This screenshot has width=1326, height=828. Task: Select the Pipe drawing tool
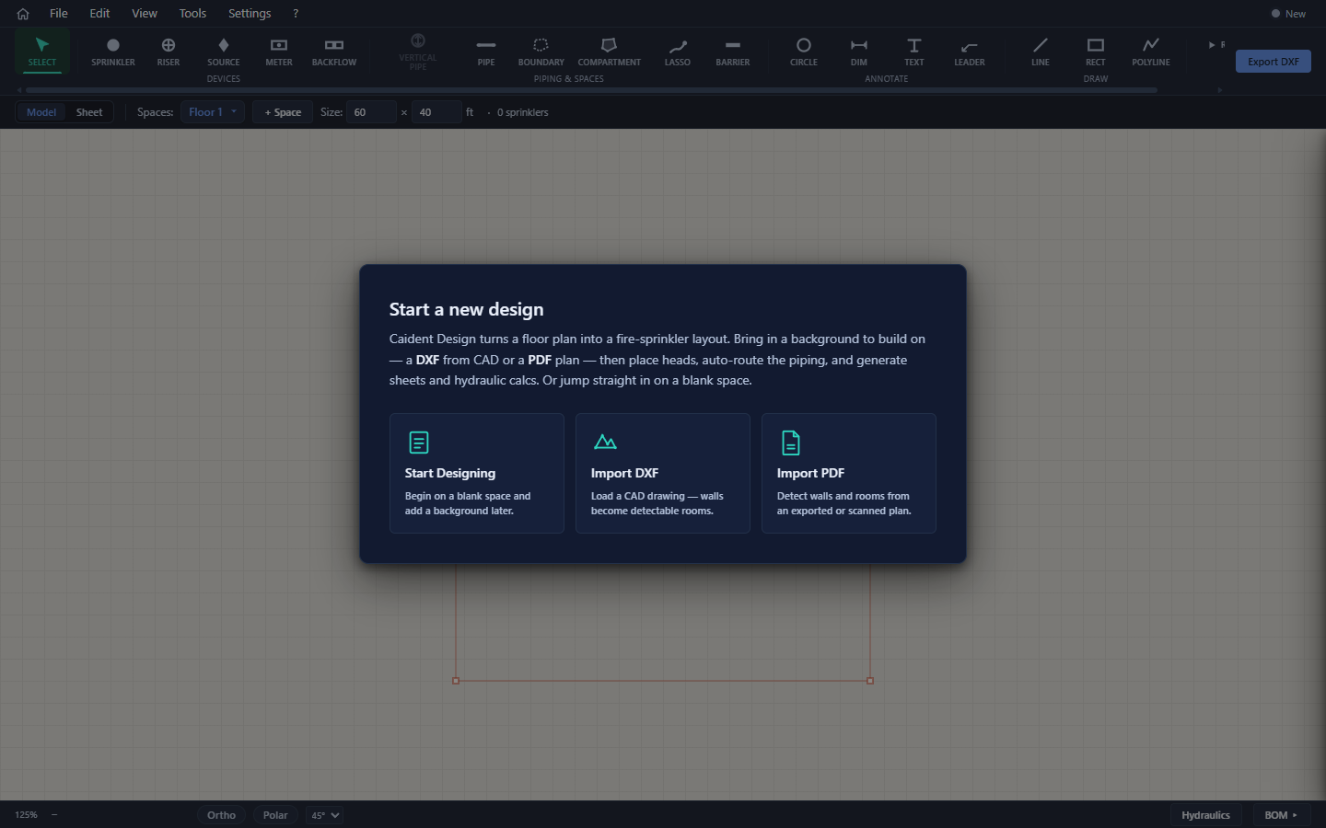[486, 52]
